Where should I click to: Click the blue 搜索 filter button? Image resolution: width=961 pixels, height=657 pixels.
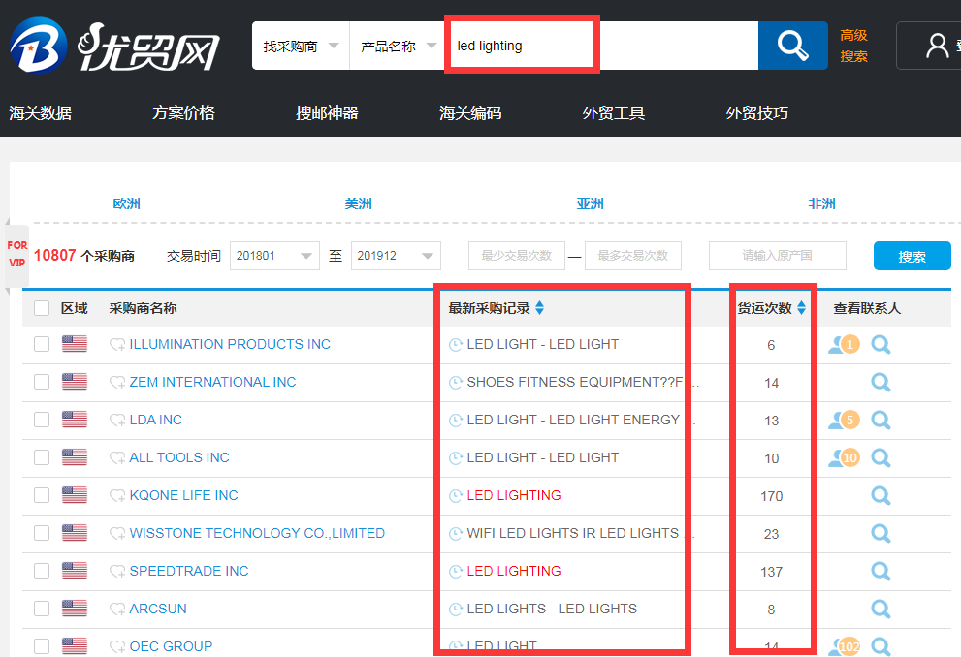pyautogui.click(x=912, y=256)
